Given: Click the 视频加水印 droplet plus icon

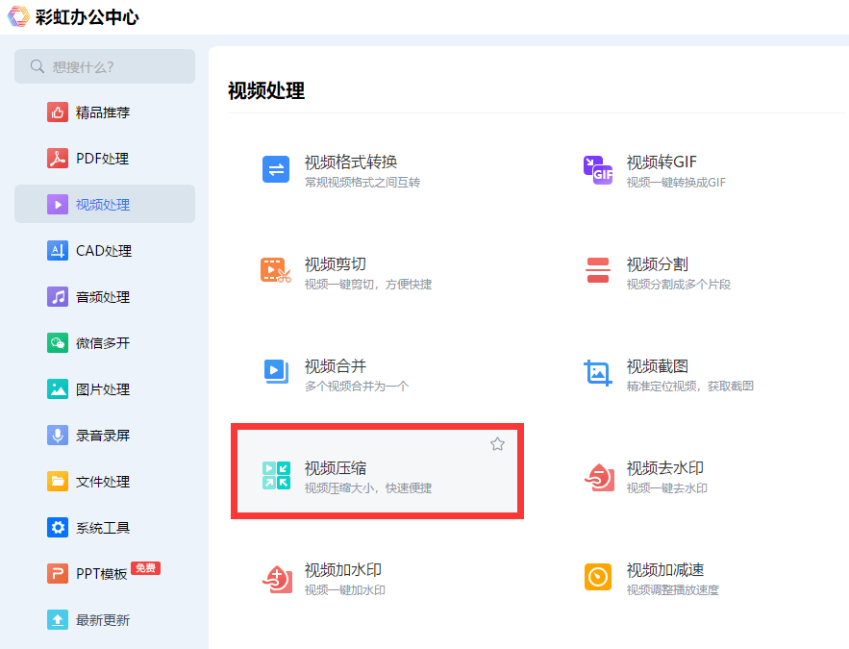Looking at the screenshot, I should (277, 579).
